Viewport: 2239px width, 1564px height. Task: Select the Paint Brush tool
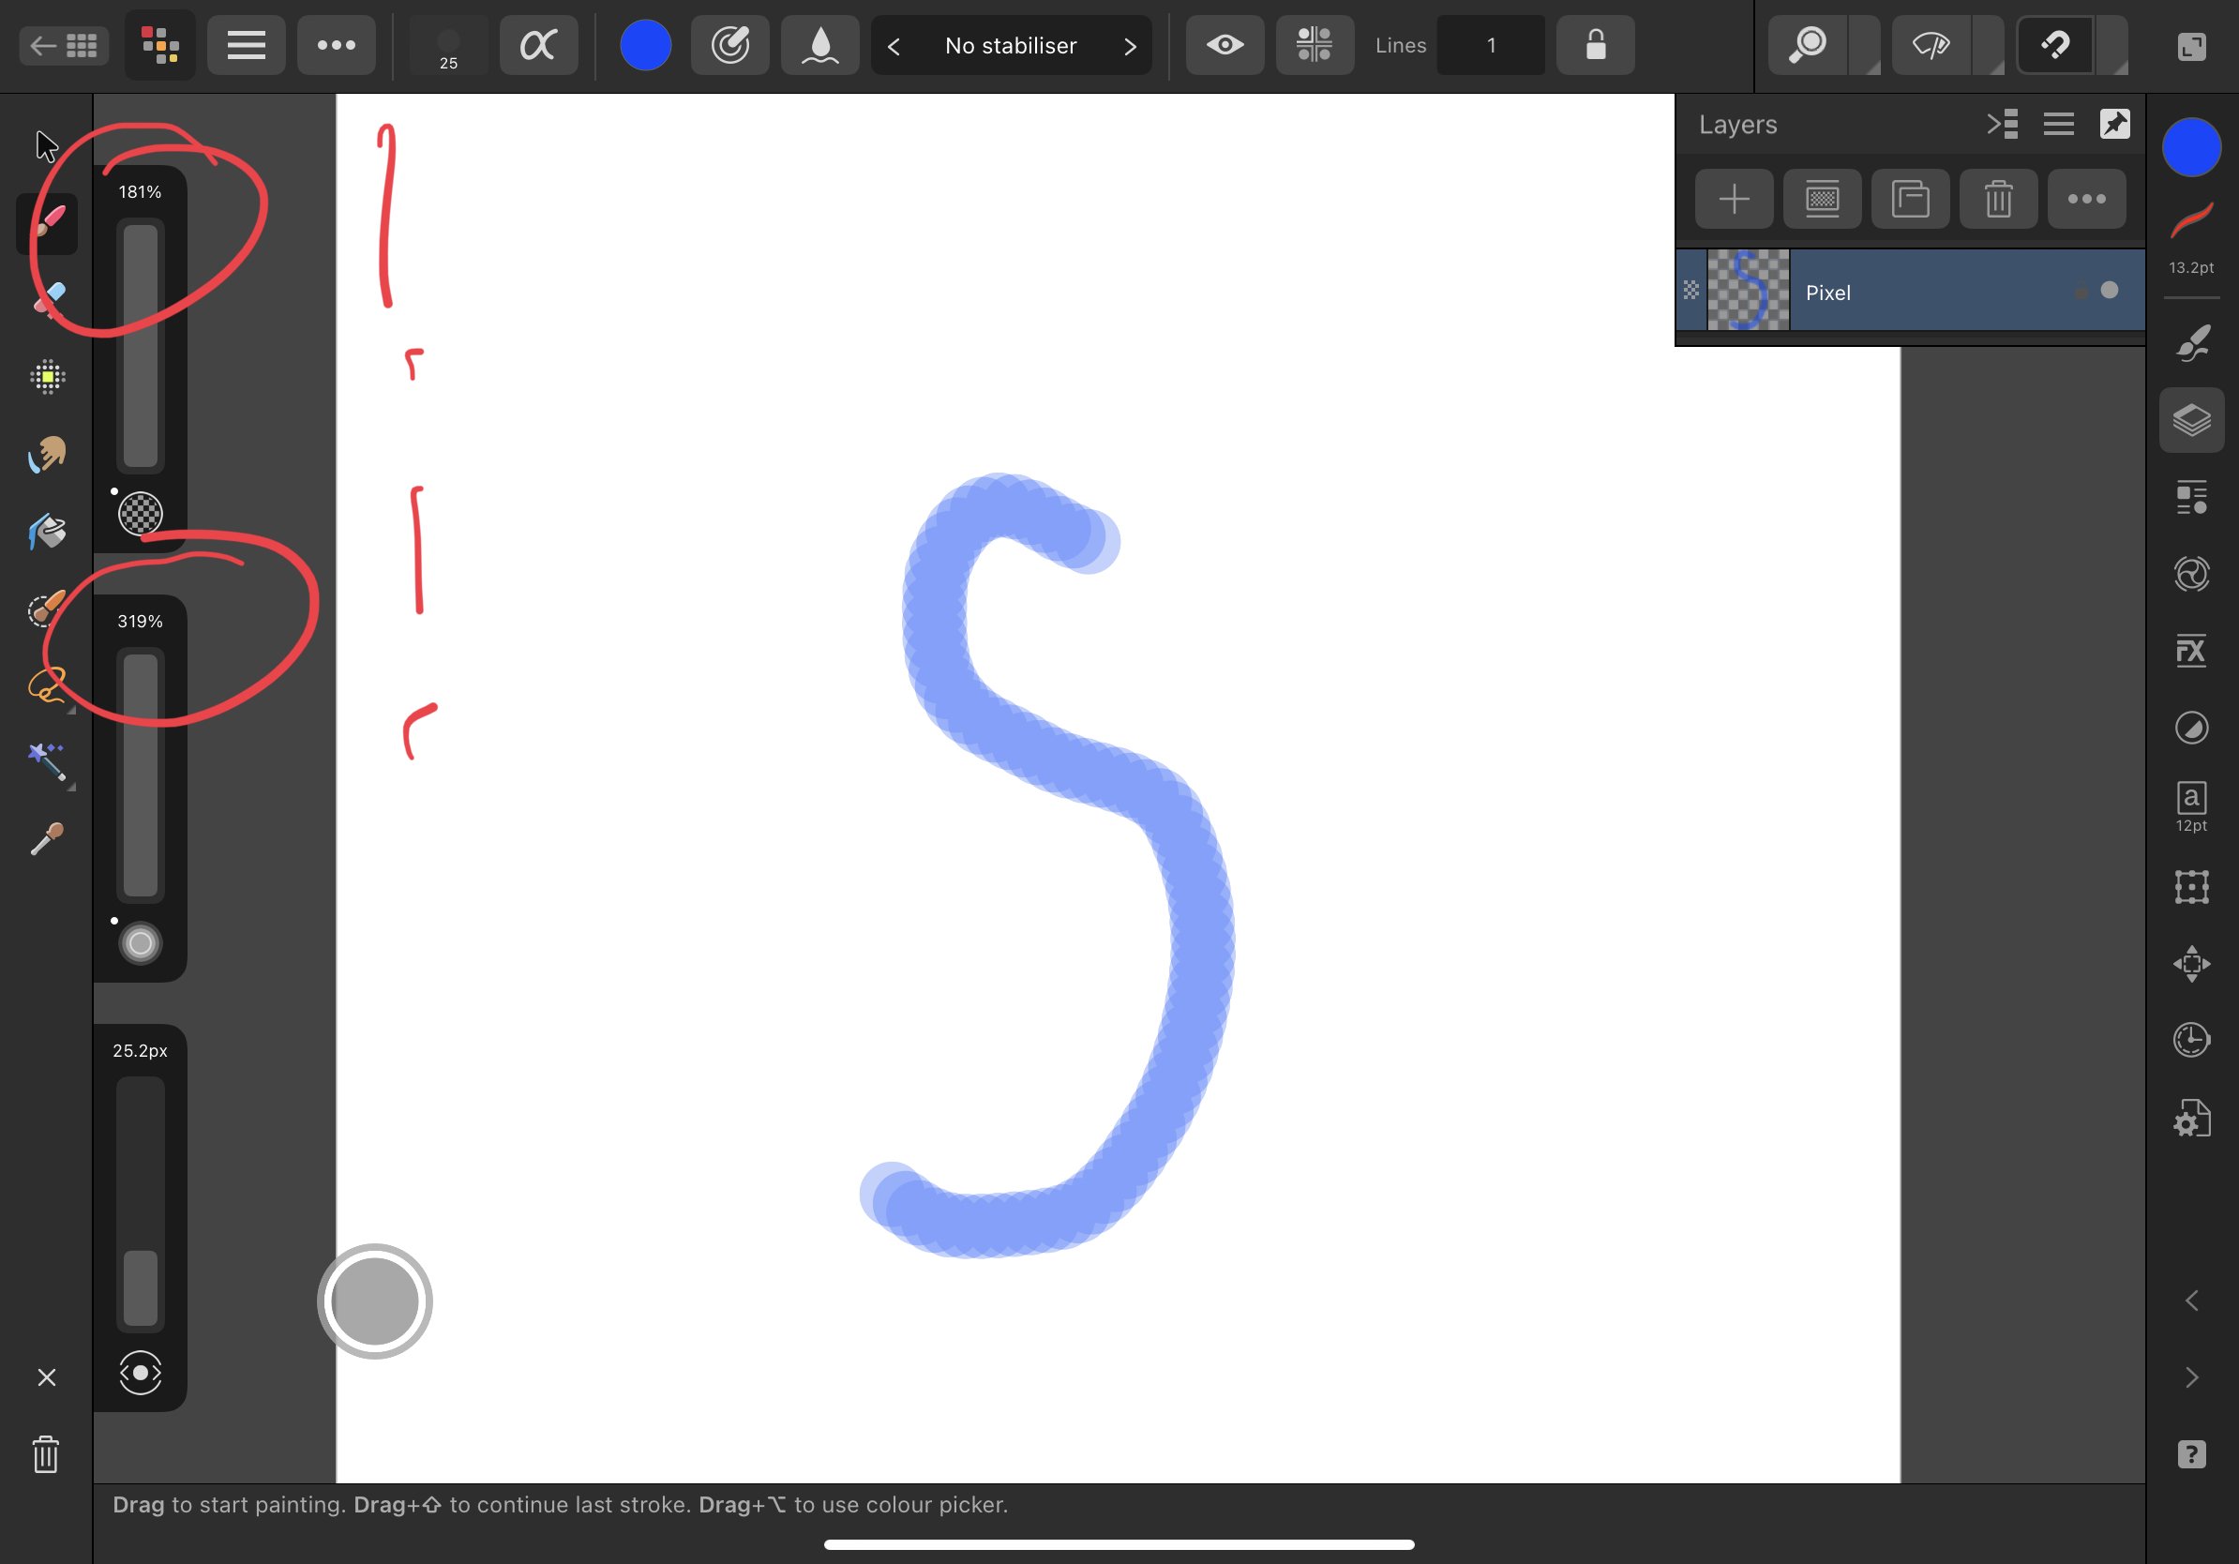(x=47, y=223)
